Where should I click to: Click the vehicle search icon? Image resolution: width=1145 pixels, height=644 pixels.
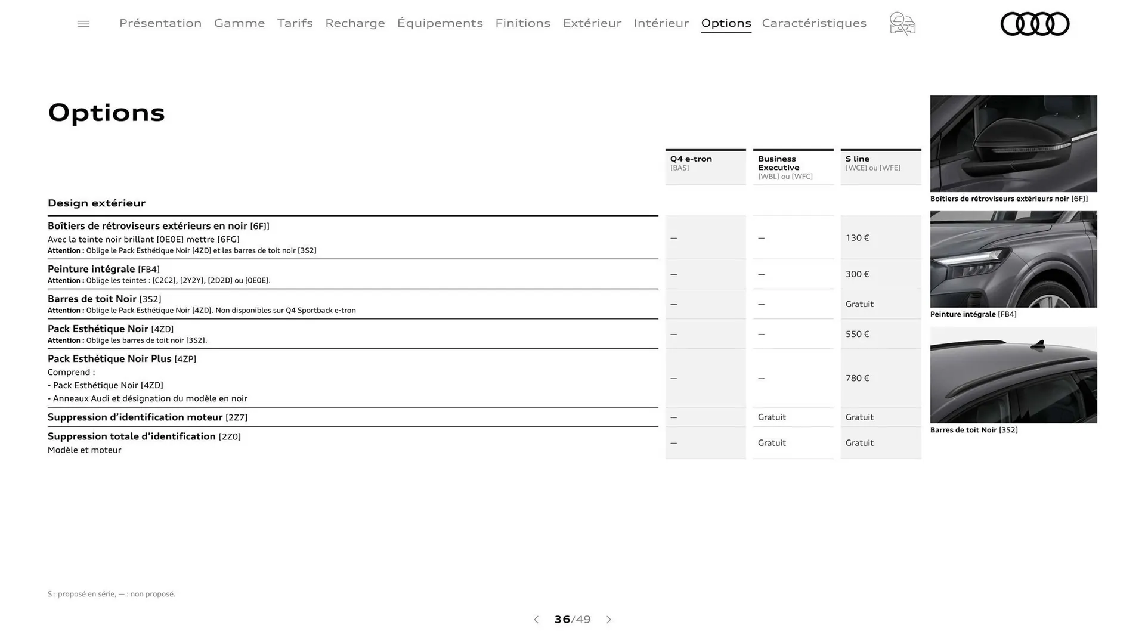902,24
